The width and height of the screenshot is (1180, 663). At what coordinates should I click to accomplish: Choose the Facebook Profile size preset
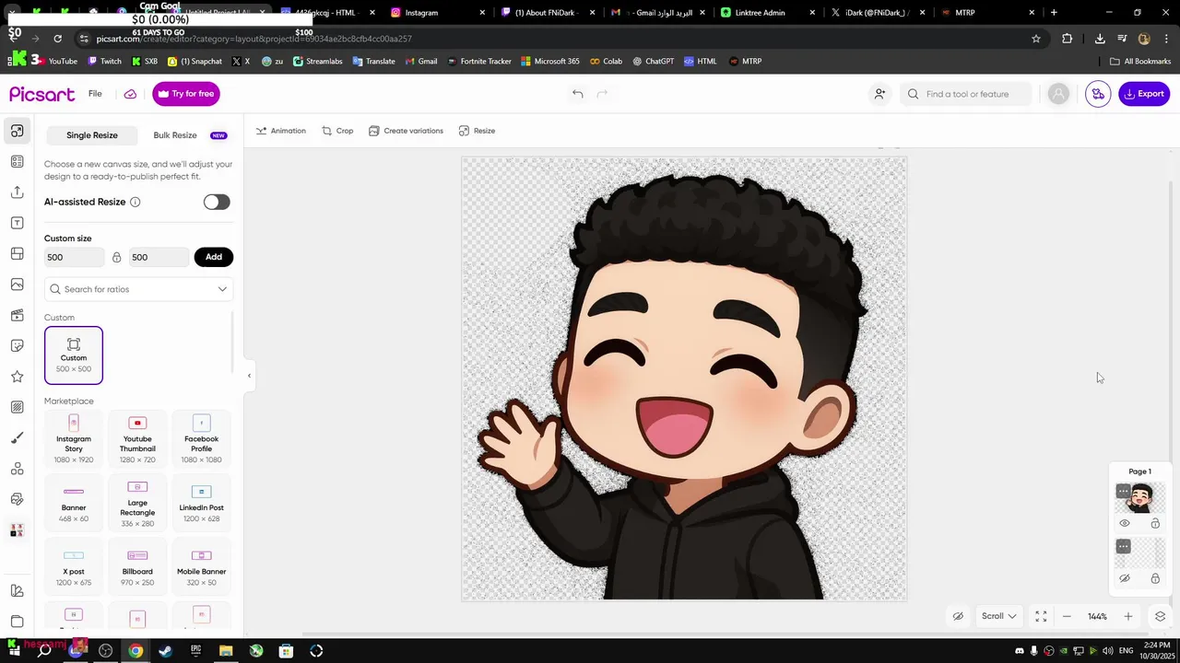click(x=201, y=438)
